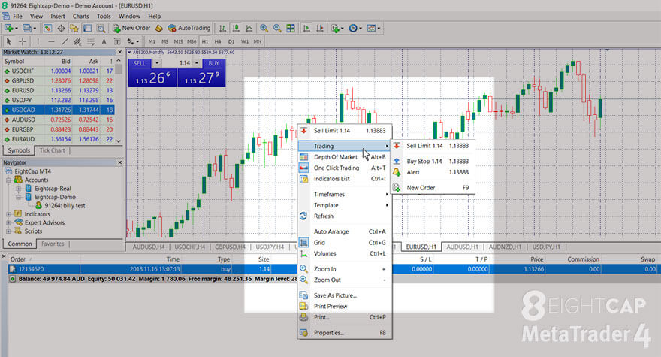
Task: Open the Tools menu
Action: pos(104,16)
